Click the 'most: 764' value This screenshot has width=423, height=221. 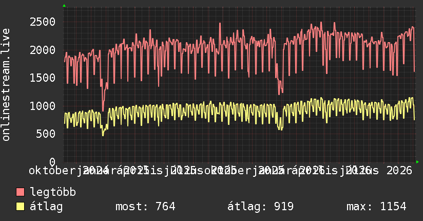(145, 207)
